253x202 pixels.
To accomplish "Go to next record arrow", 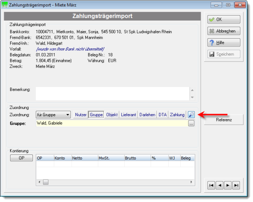I will [228, 185].
